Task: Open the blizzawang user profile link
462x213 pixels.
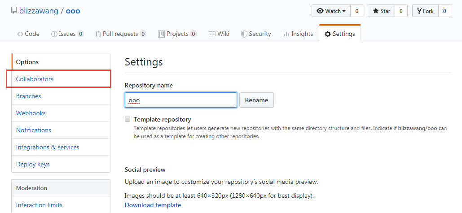Action: tap(39, 11)
